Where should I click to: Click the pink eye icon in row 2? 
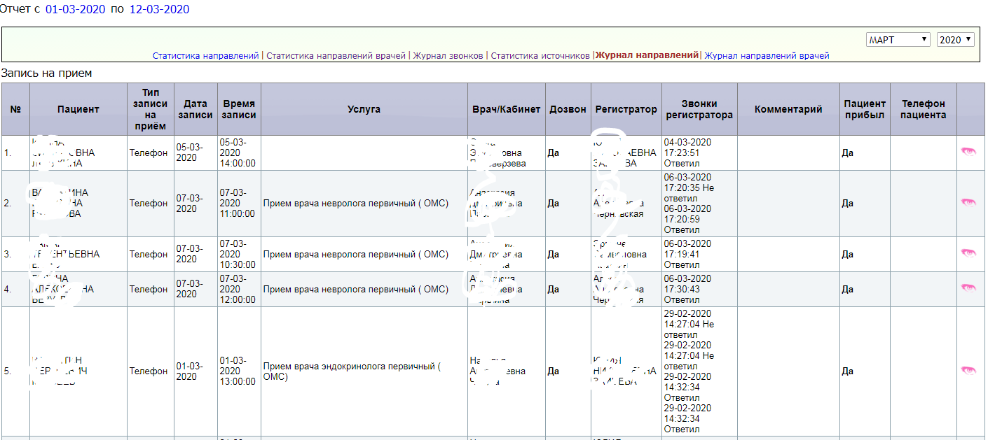pos(968,202)
